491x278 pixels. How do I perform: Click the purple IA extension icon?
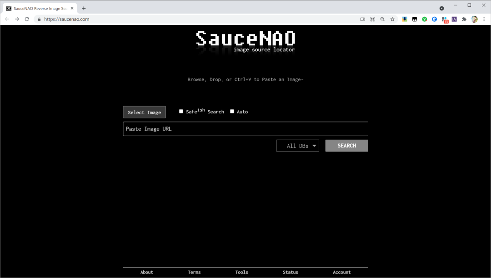pyautogui.click(x=454, y=19)
